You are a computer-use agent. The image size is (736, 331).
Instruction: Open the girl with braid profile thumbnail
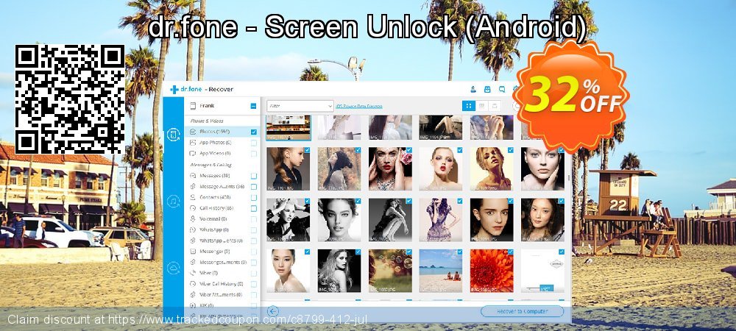[289, 168]
